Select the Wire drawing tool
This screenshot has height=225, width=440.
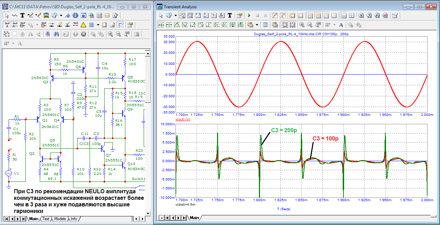tap(30, 15)
